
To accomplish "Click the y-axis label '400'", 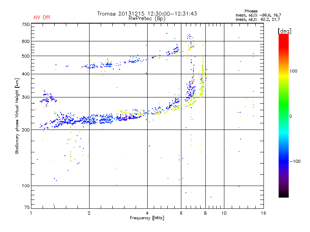I will pos(26,74).
